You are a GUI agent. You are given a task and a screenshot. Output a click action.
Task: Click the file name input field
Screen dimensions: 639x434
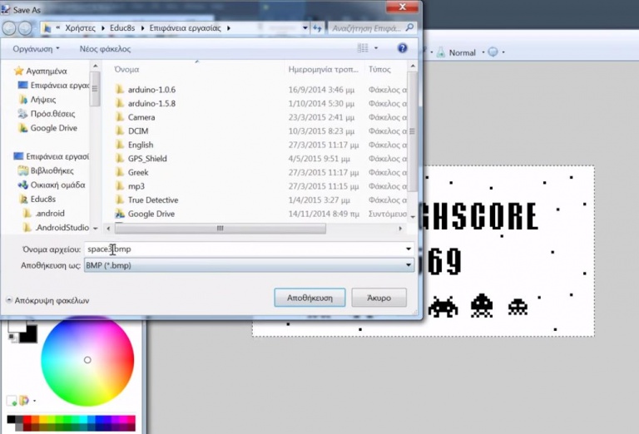241,249
